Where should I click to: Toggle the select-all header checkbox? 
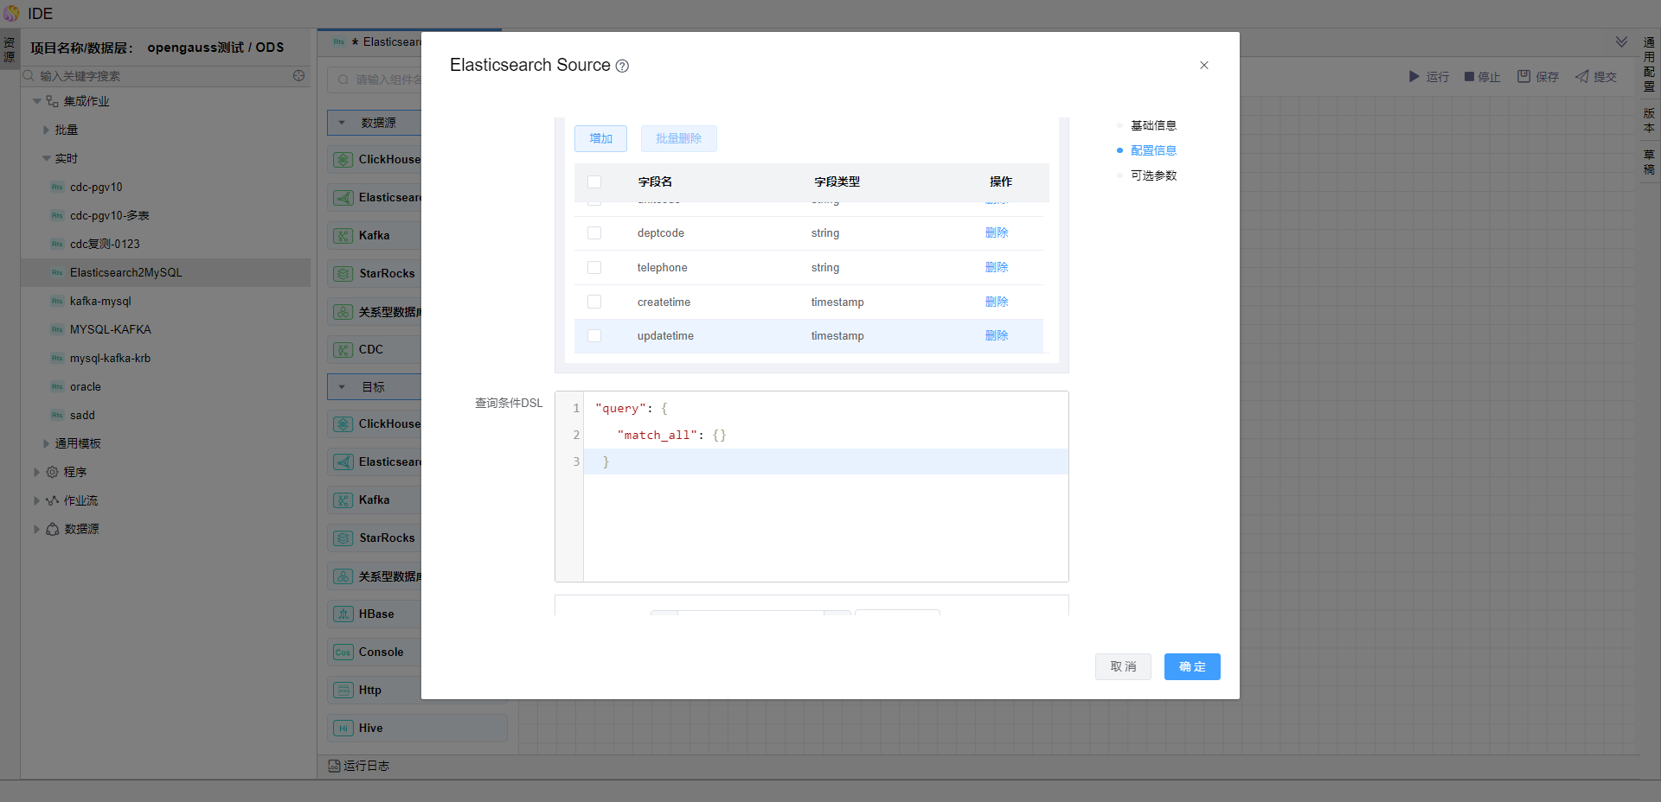click(594, 182)
